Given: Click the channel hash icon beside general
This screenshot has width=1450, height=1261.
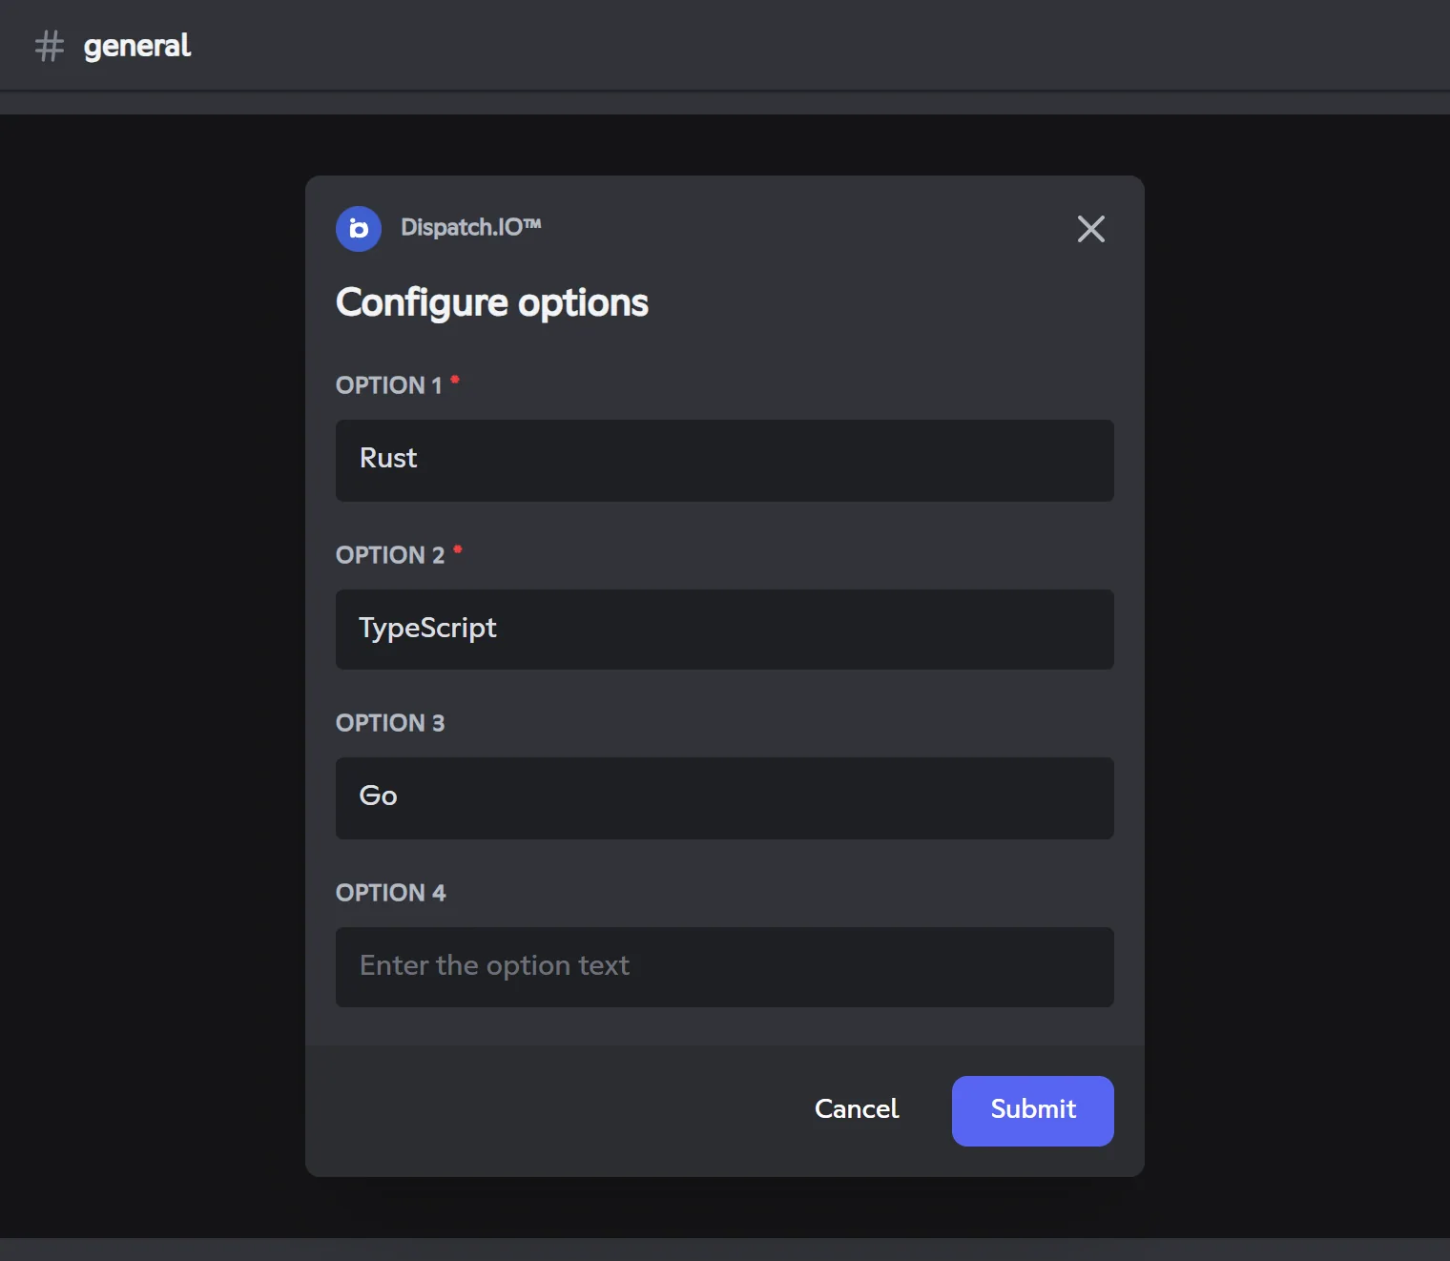Looking at the screenshot, I should [50, 46].
